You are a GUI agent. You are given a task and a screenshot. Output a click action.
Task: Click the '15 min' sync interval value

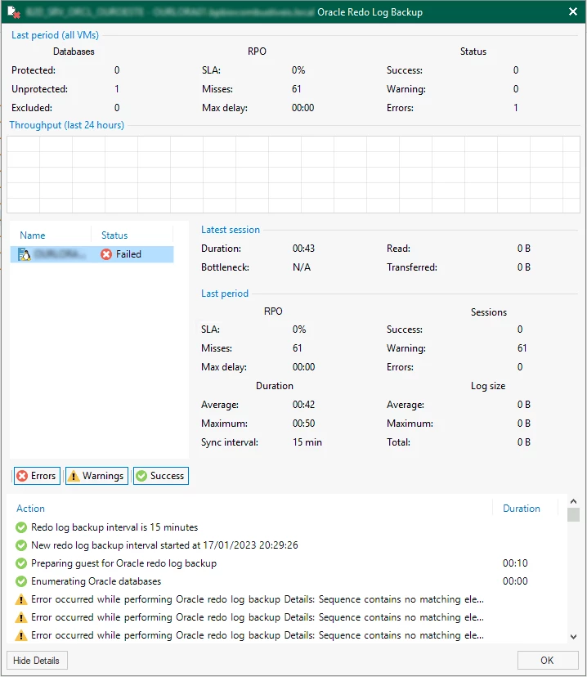point(307,442)
